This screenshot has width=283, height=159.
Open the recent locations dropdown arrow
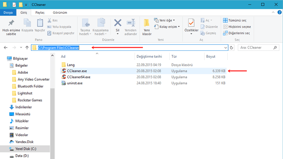pos(21,48)
